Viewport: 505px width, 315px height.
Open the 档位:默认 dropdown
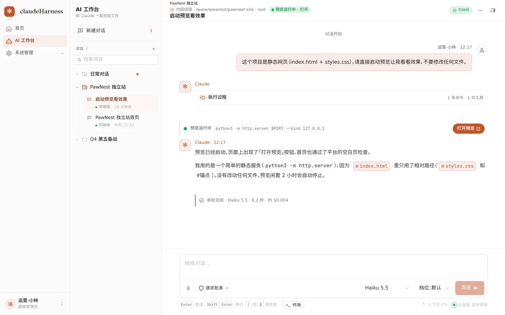434,288
